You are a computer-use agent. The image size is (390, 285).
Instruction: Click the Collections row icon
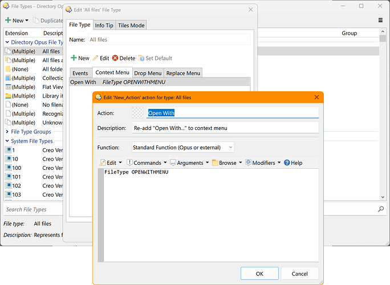point(8,78)
